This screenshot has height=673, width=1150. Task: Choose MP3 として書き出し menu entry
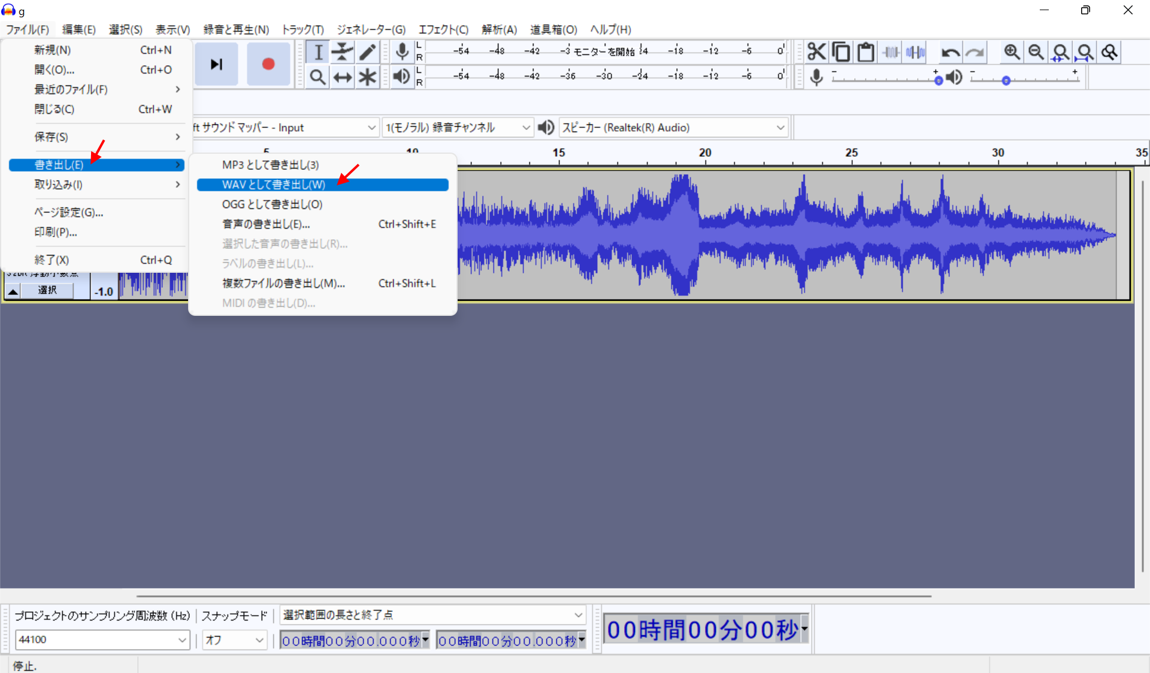[x=270, y=165]
